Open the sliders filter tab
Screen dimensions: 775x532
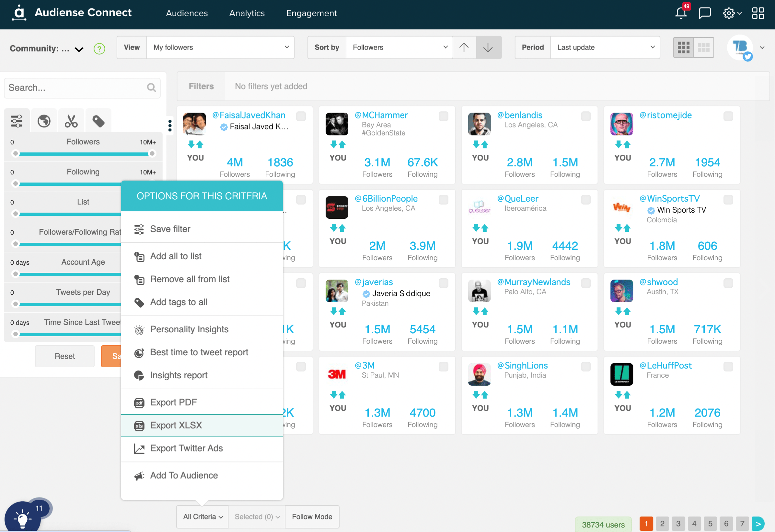(x=17, y=121)
